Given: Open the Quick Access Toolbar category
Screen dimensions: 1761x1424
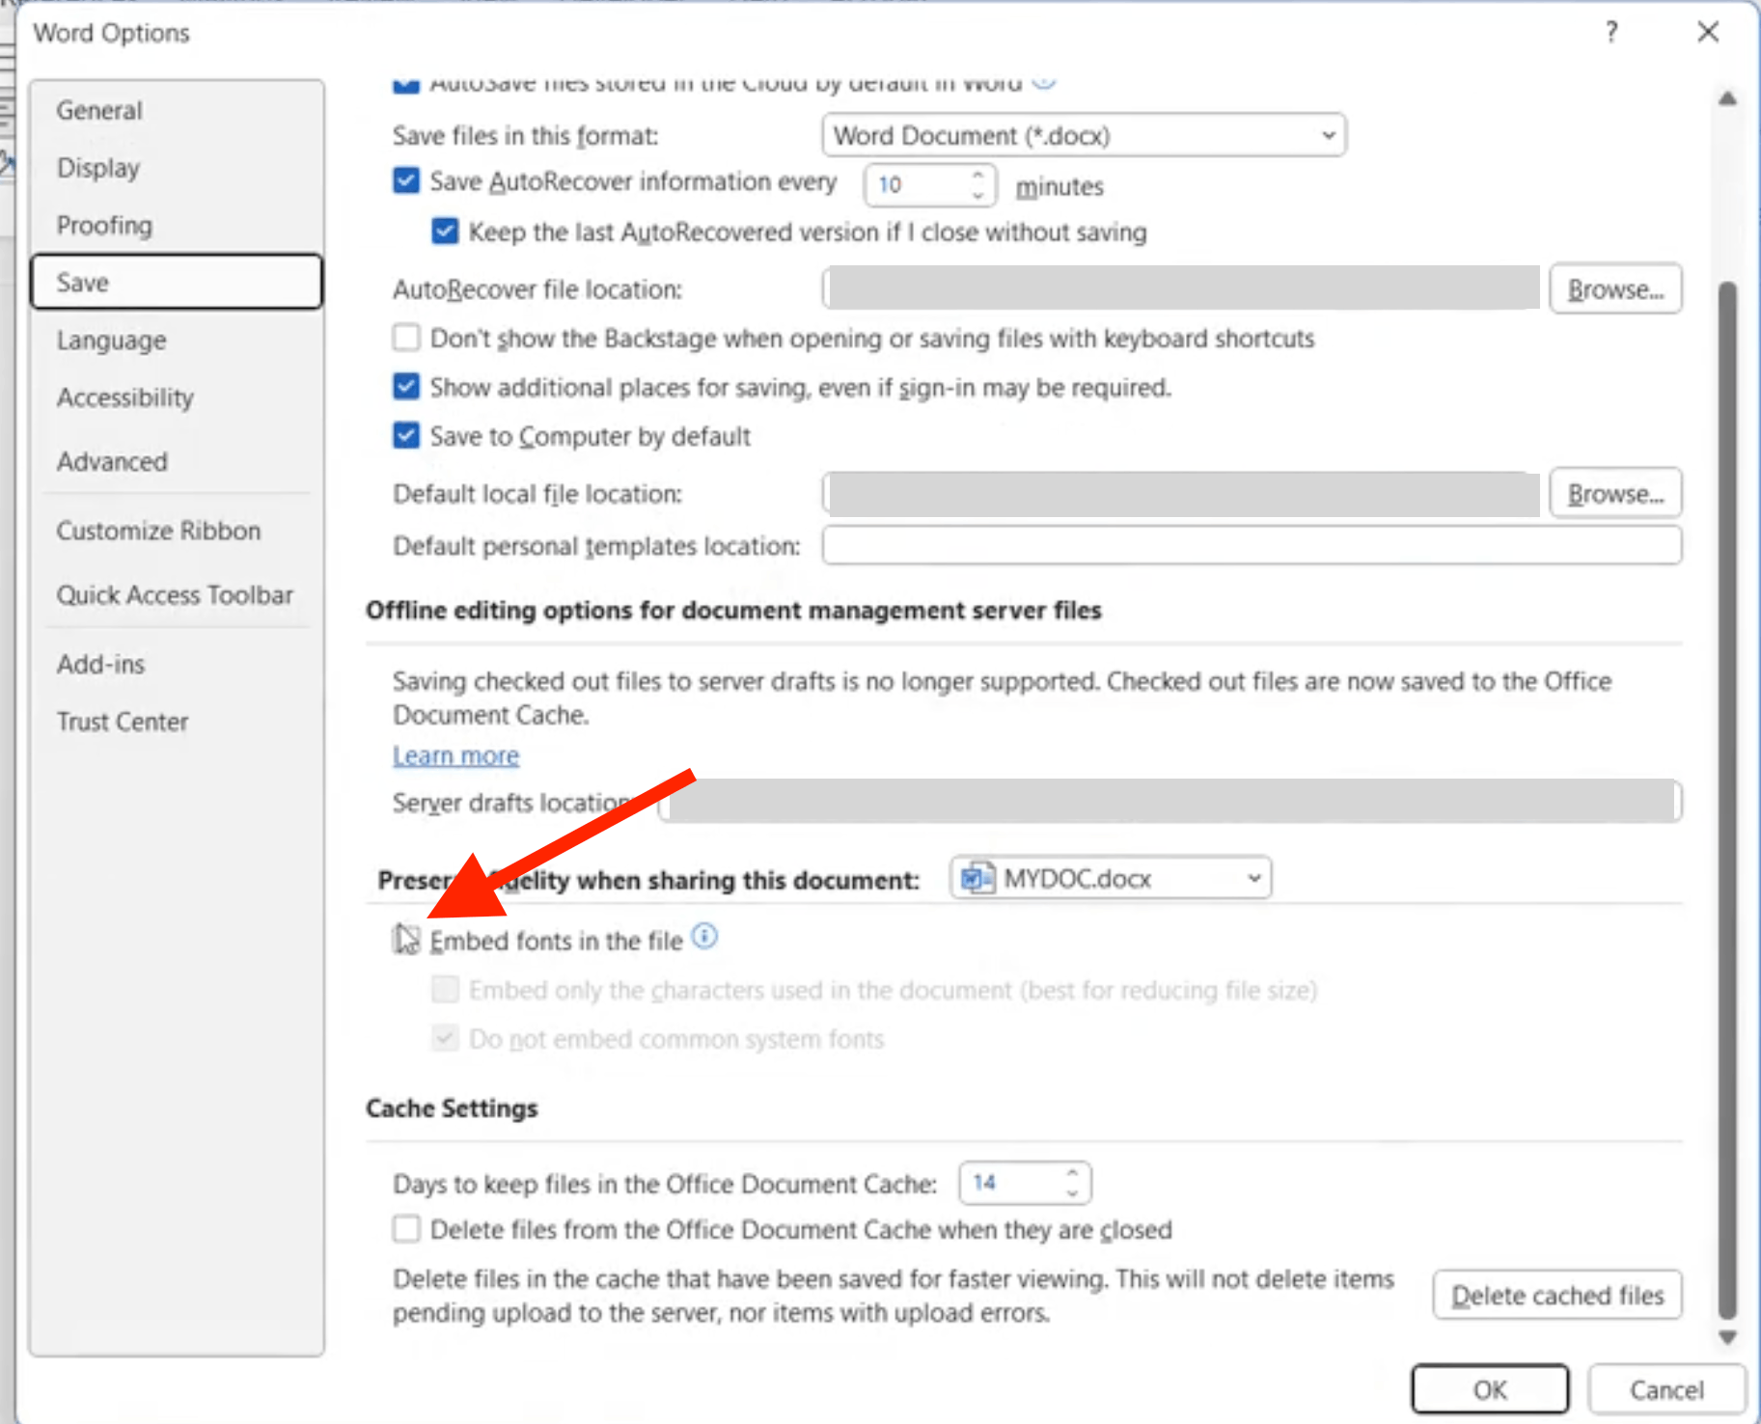Looking at the screenshot, I should [x=177, y=595].
